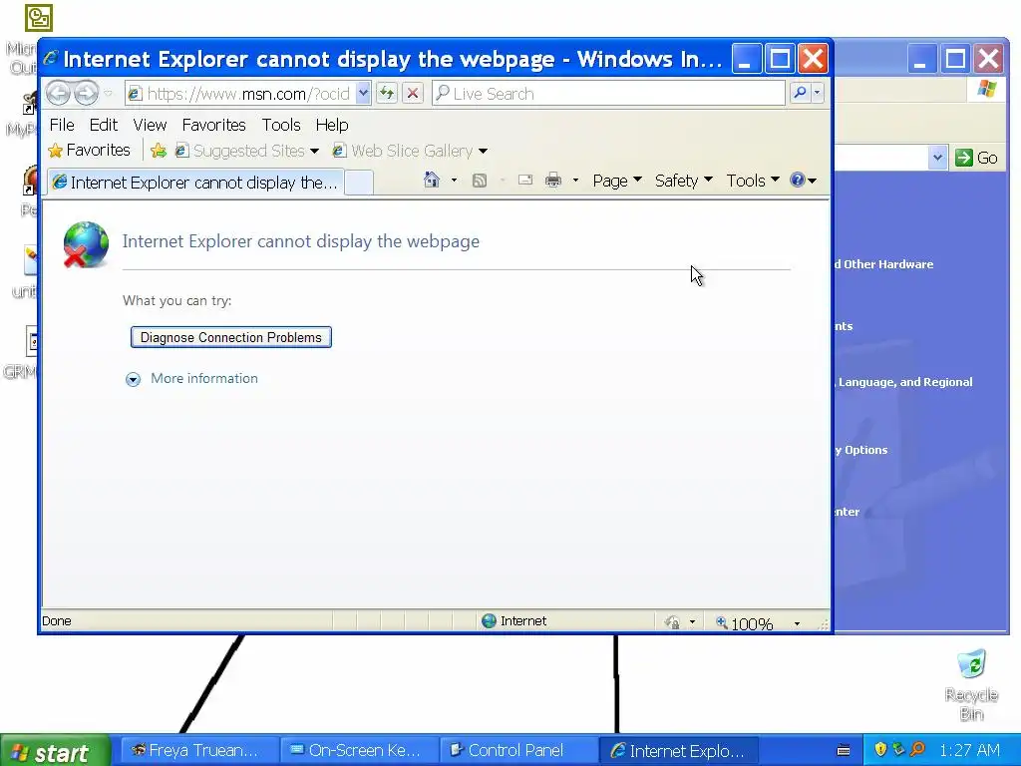Click Internet Explorer taskbar button
This screenshot has width=1021, height=766.
pyautogui.click(x=678, y=750)
